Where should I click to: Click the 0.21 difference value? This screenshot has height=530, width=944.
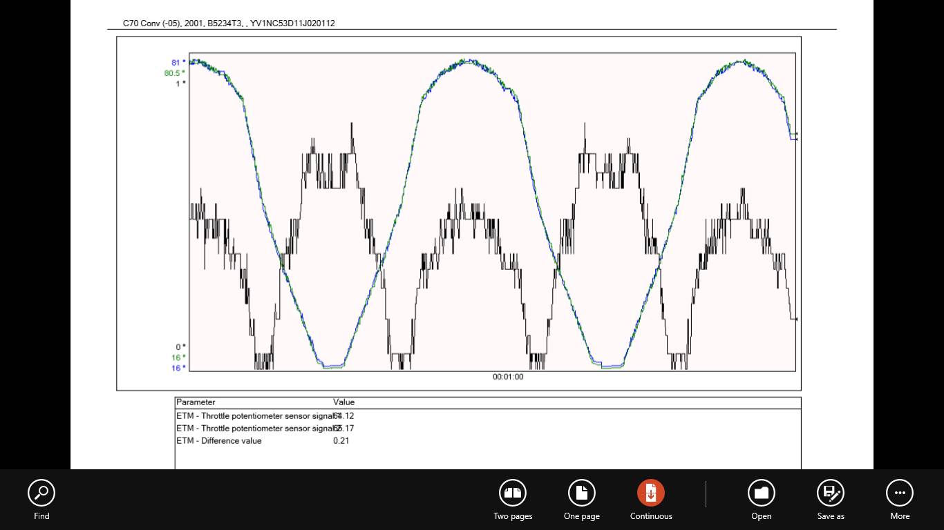click(x=341, y=441)
